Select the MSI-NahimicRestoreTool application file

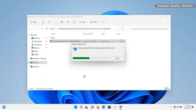(x=88, y=41)
